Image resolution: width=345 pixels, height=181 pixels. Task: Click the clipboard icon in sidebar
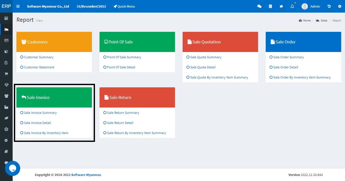click(6, 63)
